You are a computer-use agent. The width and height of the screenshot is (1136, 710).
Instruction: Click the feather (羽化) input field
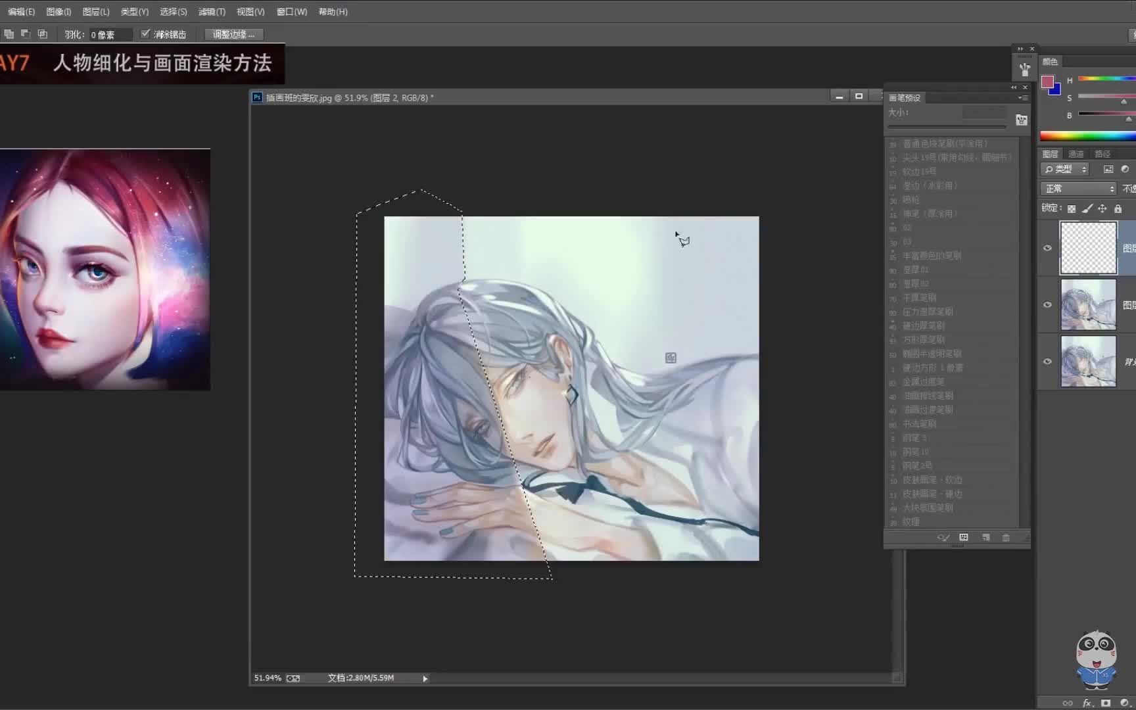(110, 34)
